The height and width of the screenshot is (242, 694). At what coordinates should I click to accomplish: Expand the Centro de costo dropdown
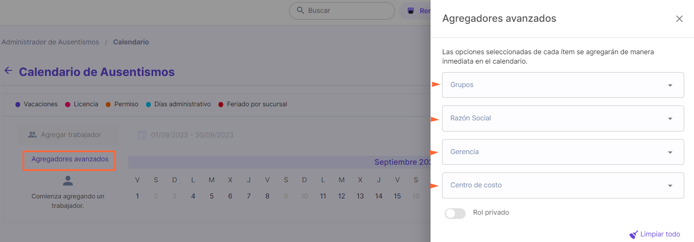[563, 185]
